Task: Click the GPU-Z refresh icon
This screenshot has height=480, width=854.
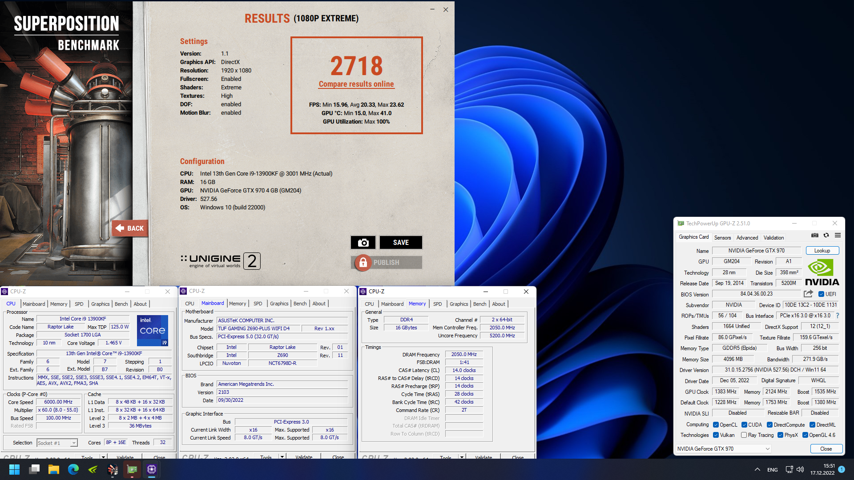Action: (826, 236)
